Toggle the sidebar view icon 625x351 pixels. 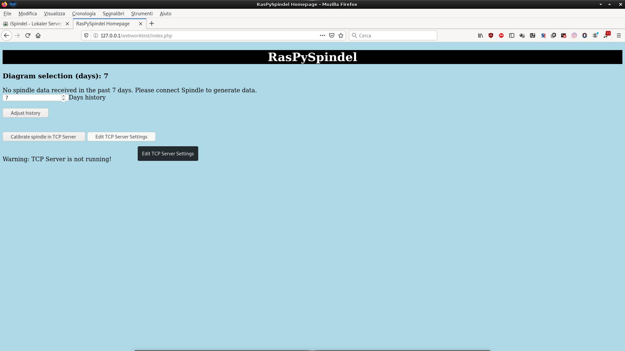click(x=512, y=36)
